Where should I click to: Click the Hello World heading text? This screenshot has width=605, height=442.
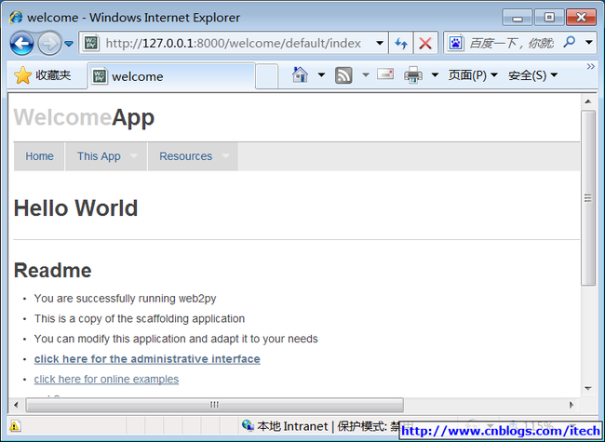click(x=75, y=208)
